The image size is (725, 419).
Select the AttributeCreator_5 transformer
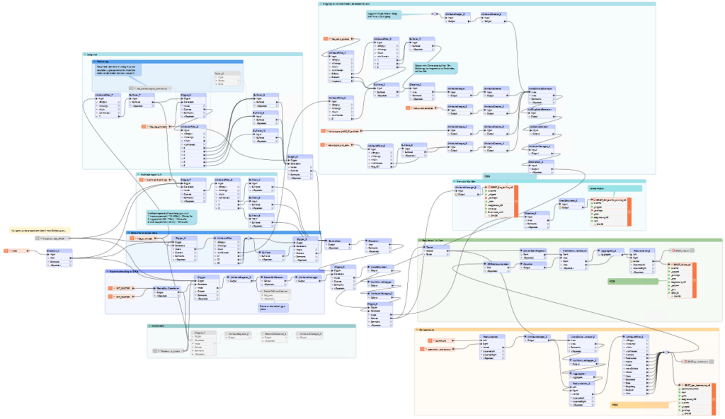pos(493,14)
